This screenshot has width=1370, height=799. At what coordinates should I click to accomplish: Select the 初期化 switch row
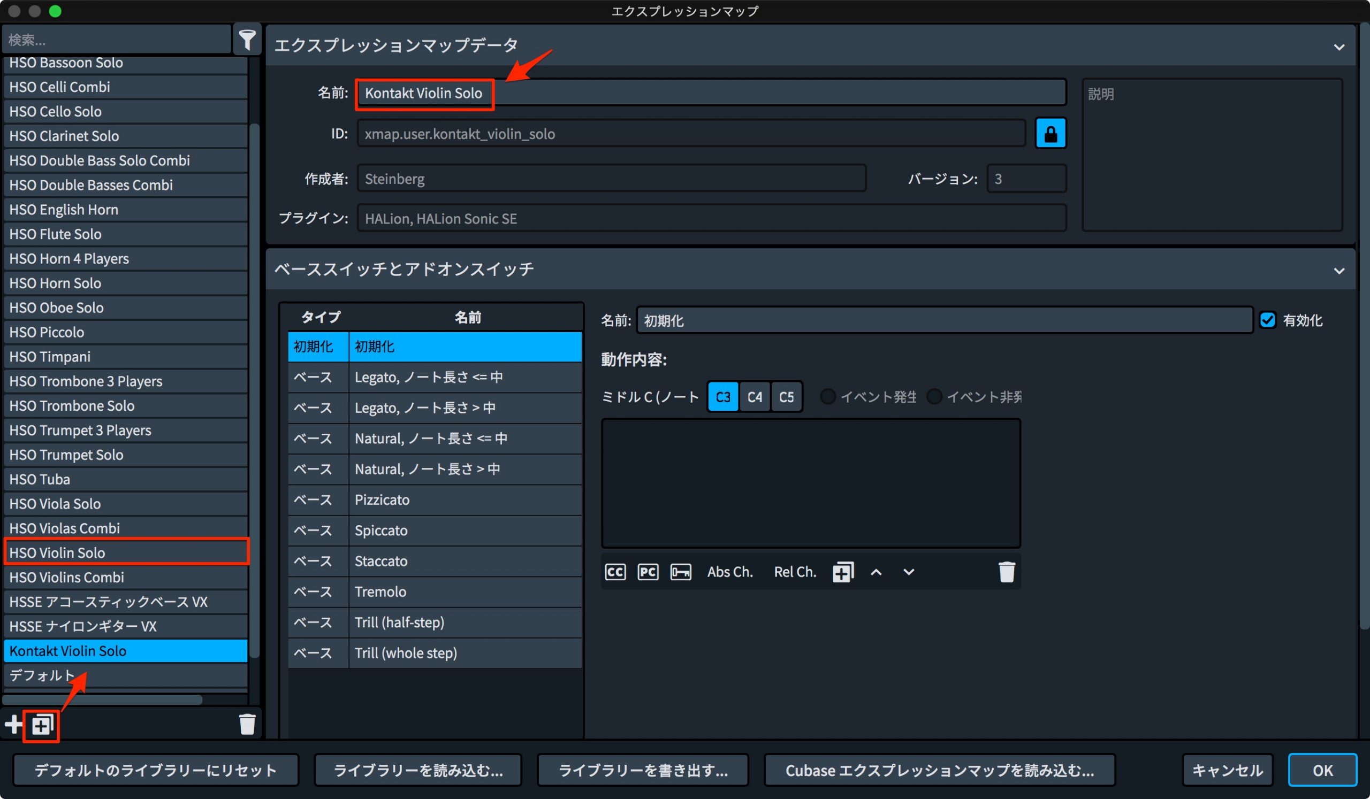pyautogui.click(x=435, y=347)
